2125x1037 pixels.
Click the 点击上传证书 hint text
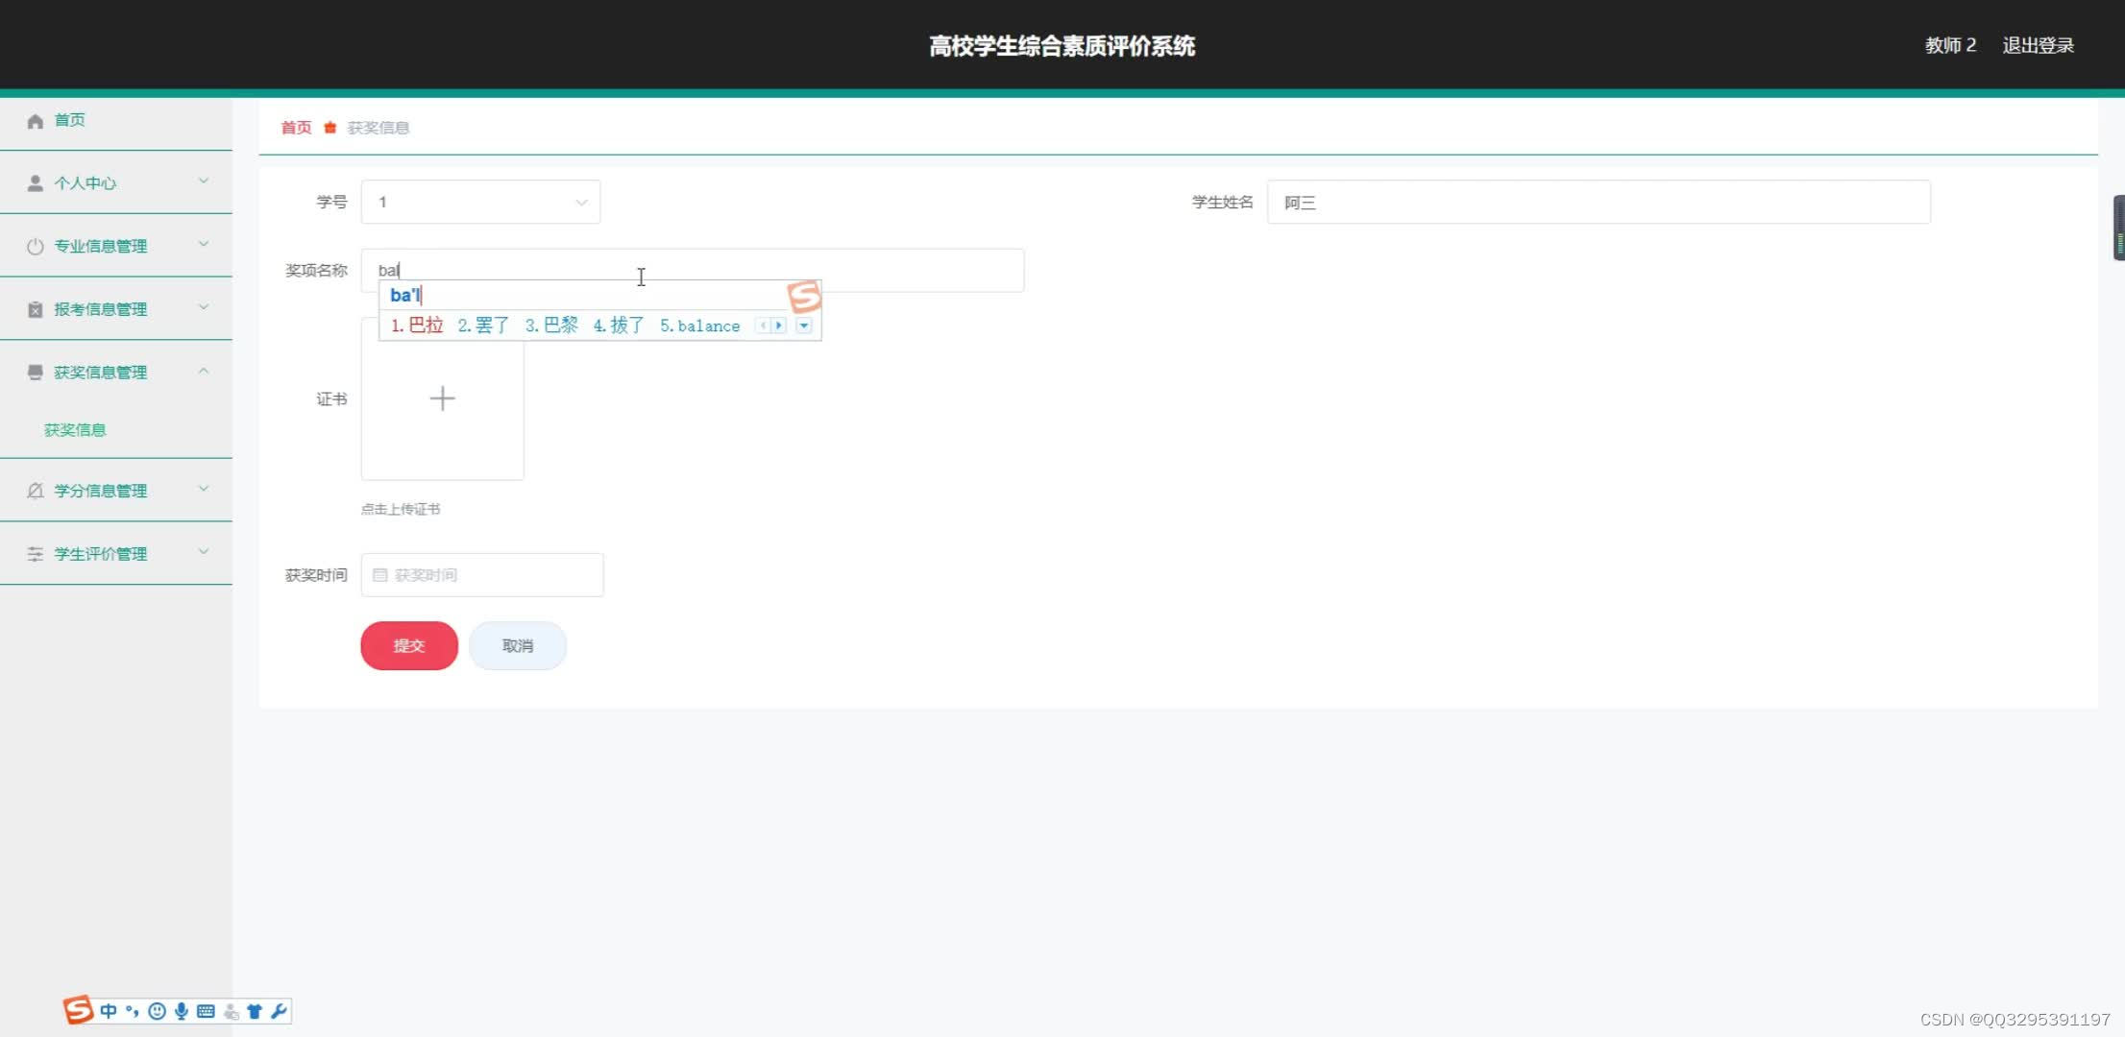click(x=401, y=509)
